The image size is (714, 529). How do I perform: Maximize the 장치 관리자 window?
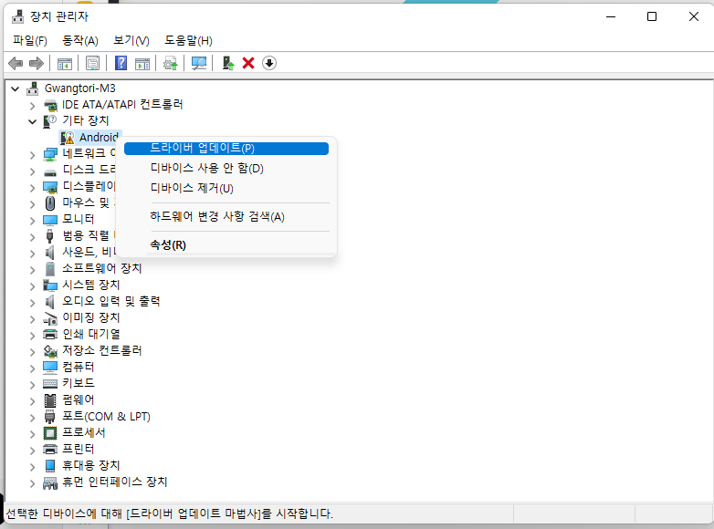(652, 16)
